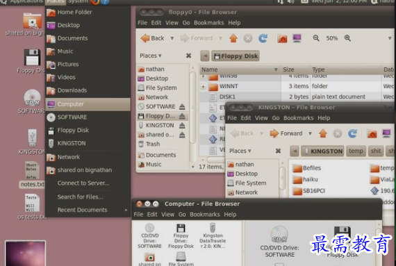Eject KINGSTON drive in floppy0 sidebar
Screen dimensions: 396x266
tap(182, 126)
